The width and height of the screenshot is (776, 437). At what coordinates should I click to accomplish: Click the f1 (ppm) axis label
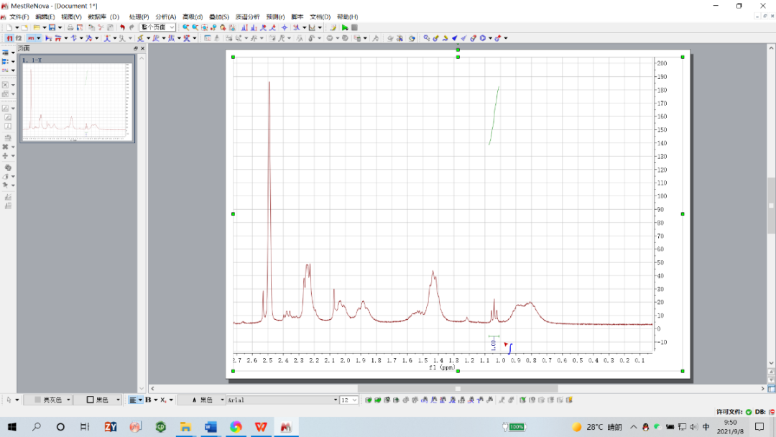(442, 368)
